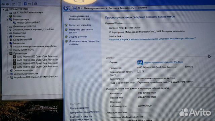The height and width of the screenshot is (121, 215).
Task: Click the Back button in System window
Action: [x=66, y=8]
